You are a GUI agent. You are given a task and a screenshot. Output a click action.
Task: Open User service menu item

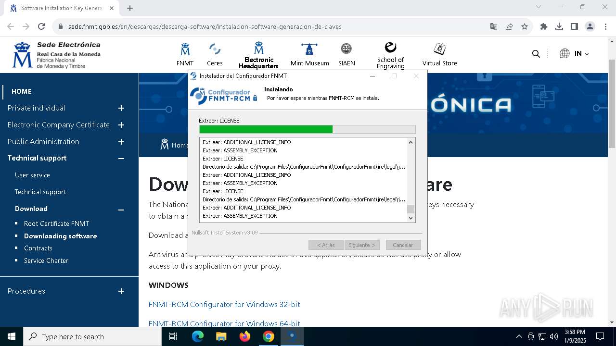[x=32, y=175]
